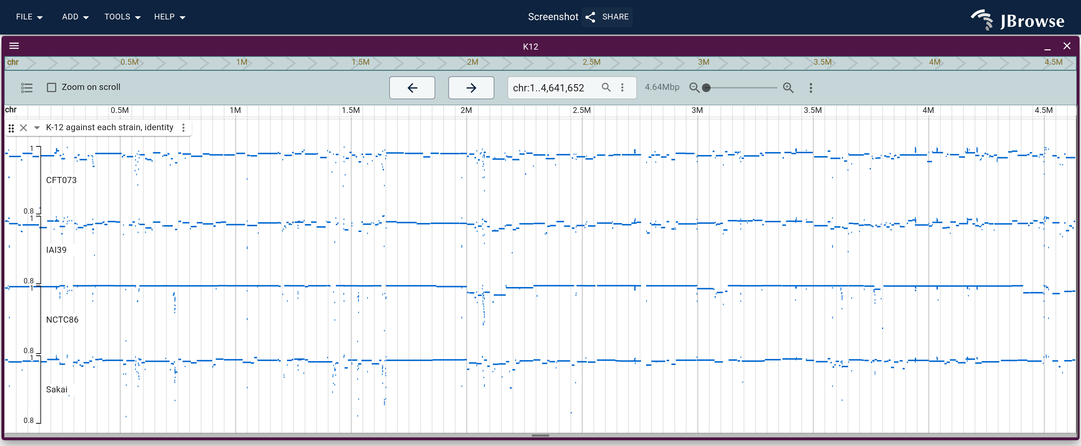Open the HELP menu
1081x446 pixels.
pyautogui.click(x=169, y=17)
